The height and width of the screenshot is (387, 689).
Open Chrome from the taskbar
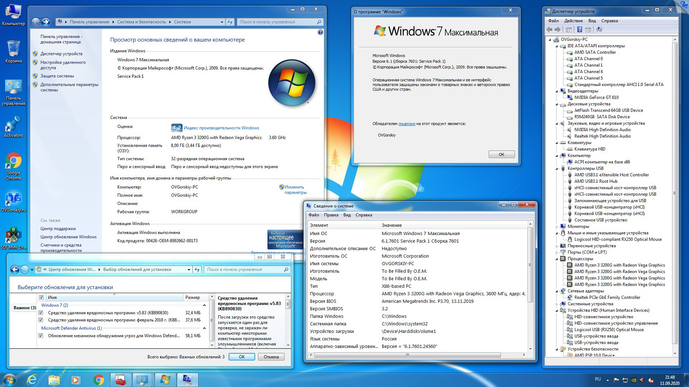pos(98,380)
